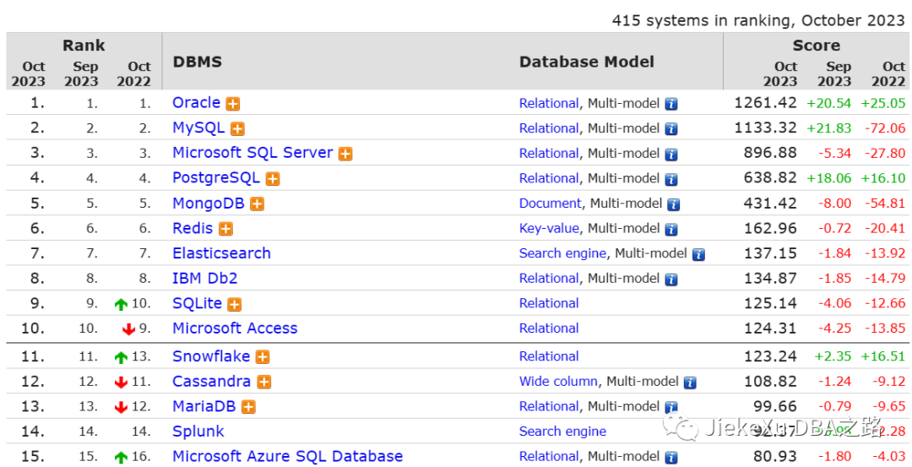Open the Cassandra link

coord(212,381)
